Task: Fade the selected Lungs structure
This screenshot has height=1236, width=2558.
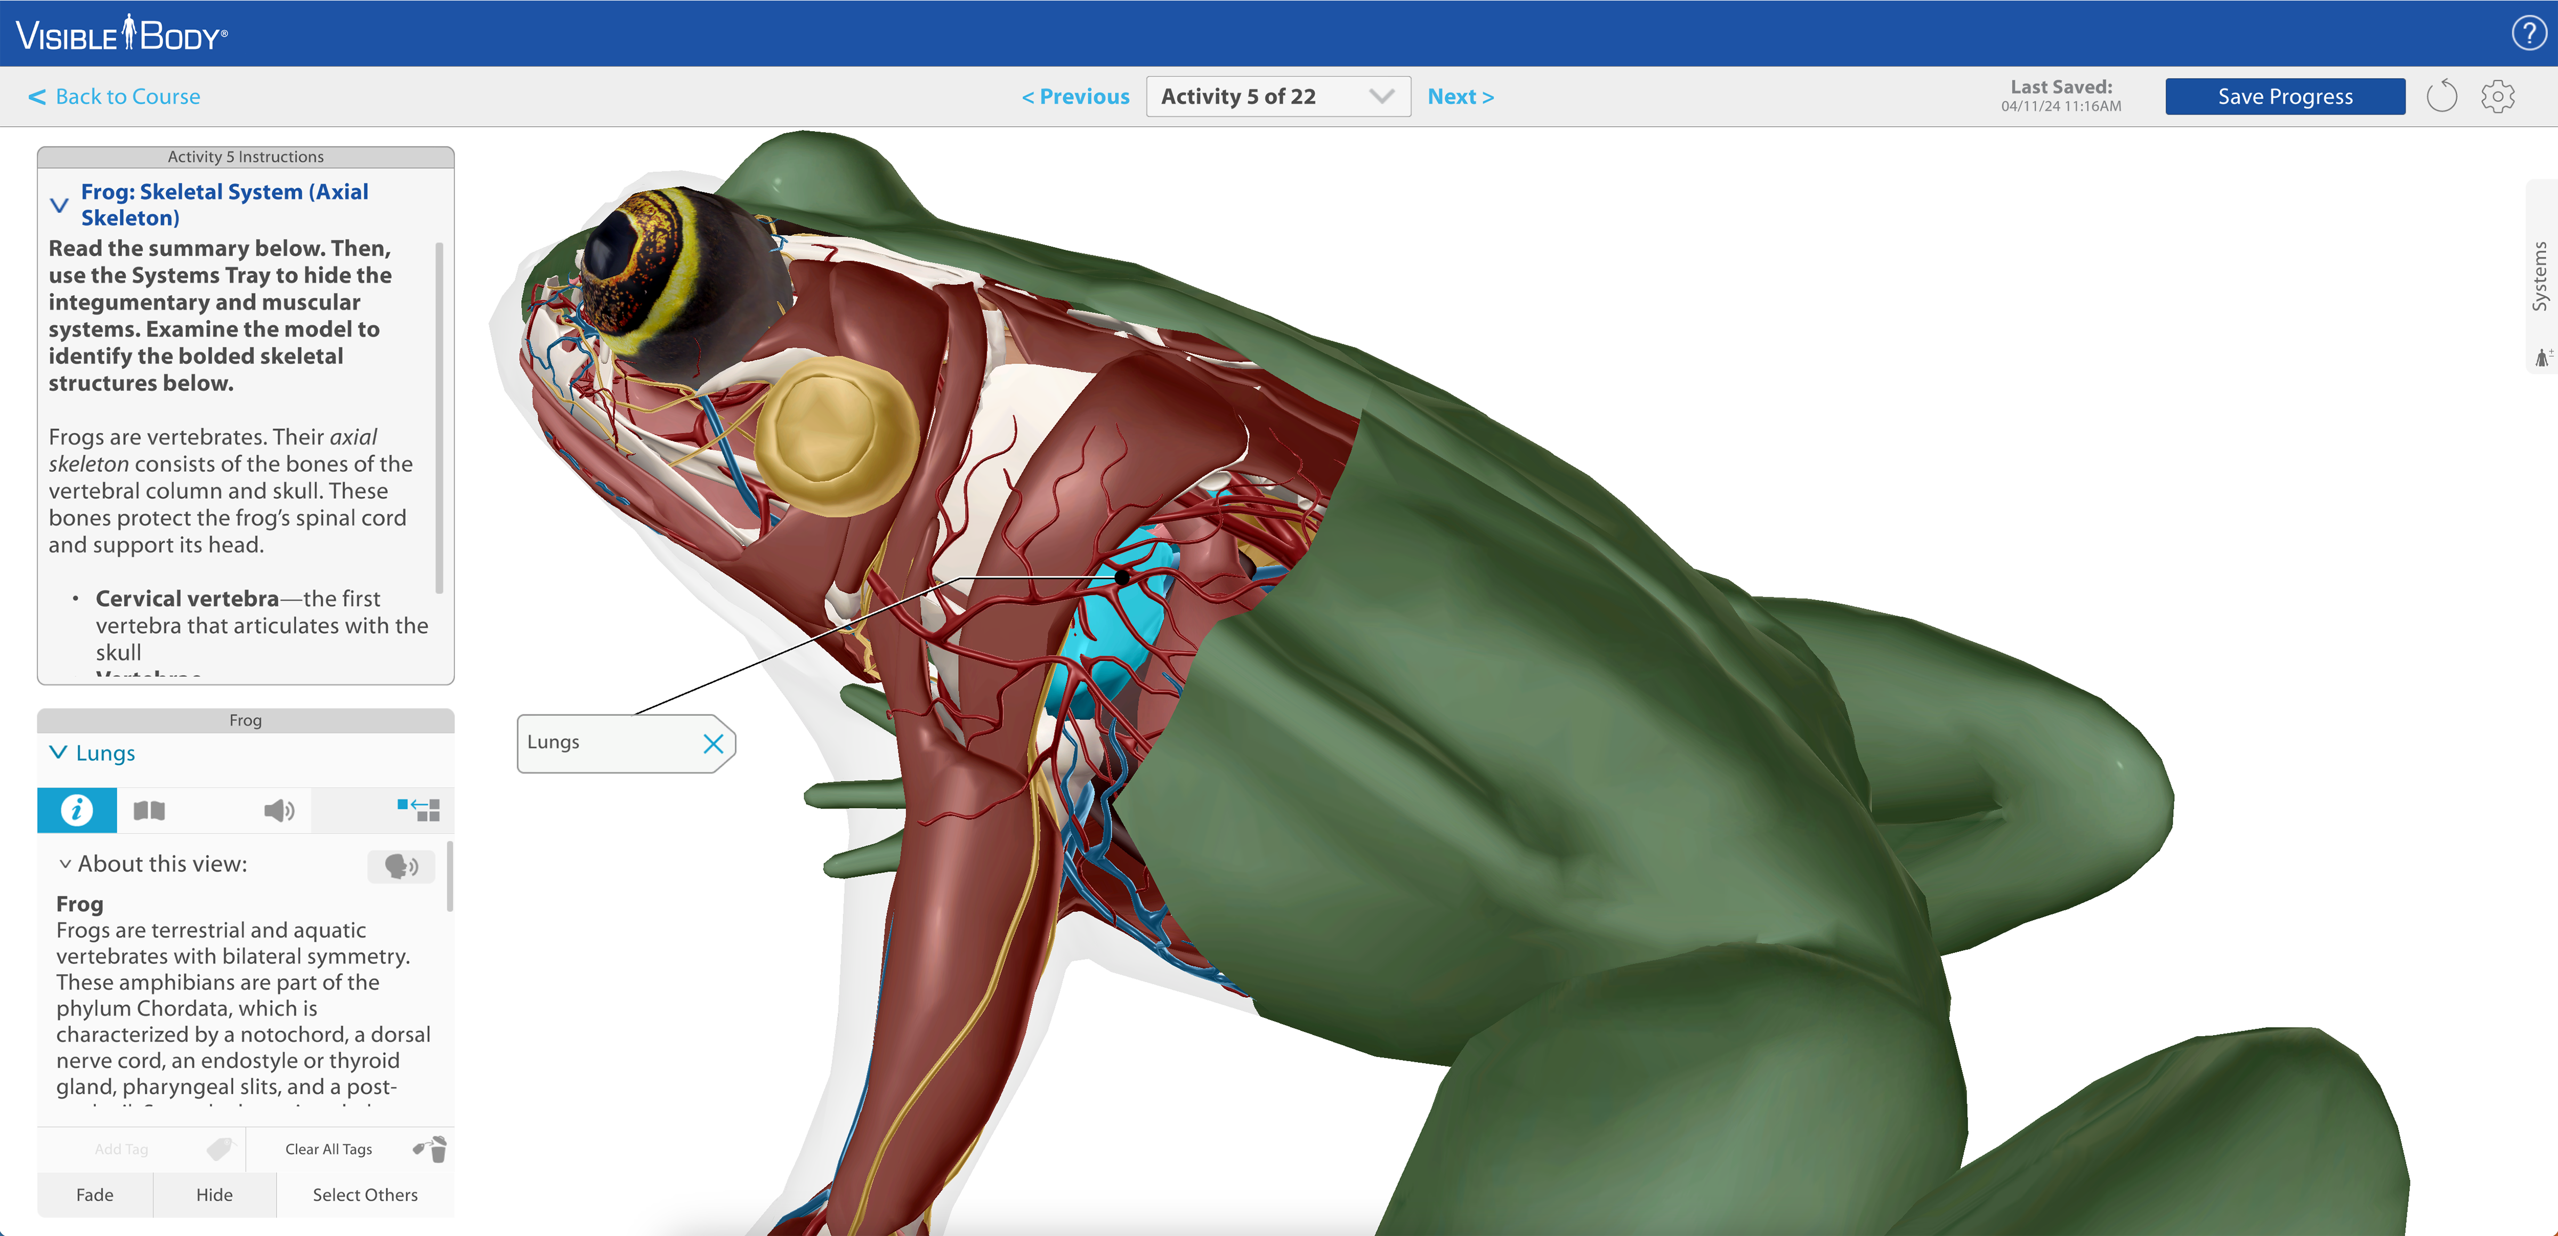Action: coord(94,1194)
